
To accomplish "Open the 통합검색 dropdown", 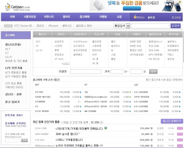I will [x=122, y=26].
